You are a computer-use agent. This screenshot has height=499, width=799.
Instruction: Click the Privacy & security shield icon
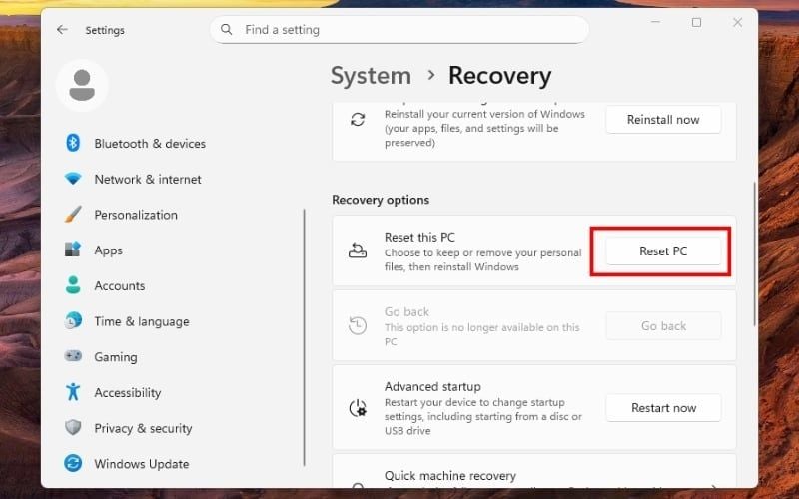coord(73,427)
